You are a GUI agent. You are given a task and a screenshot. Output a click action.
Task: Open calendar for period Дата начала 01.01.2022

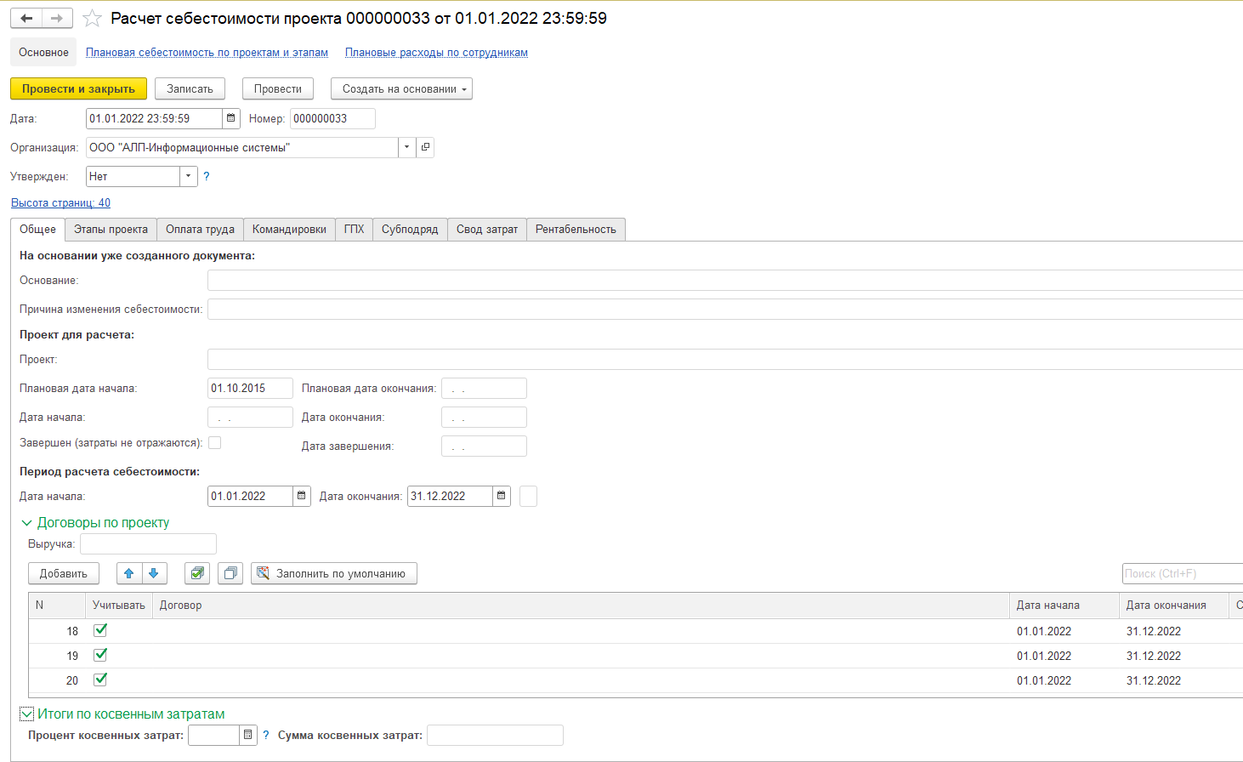tap(302, 496)
